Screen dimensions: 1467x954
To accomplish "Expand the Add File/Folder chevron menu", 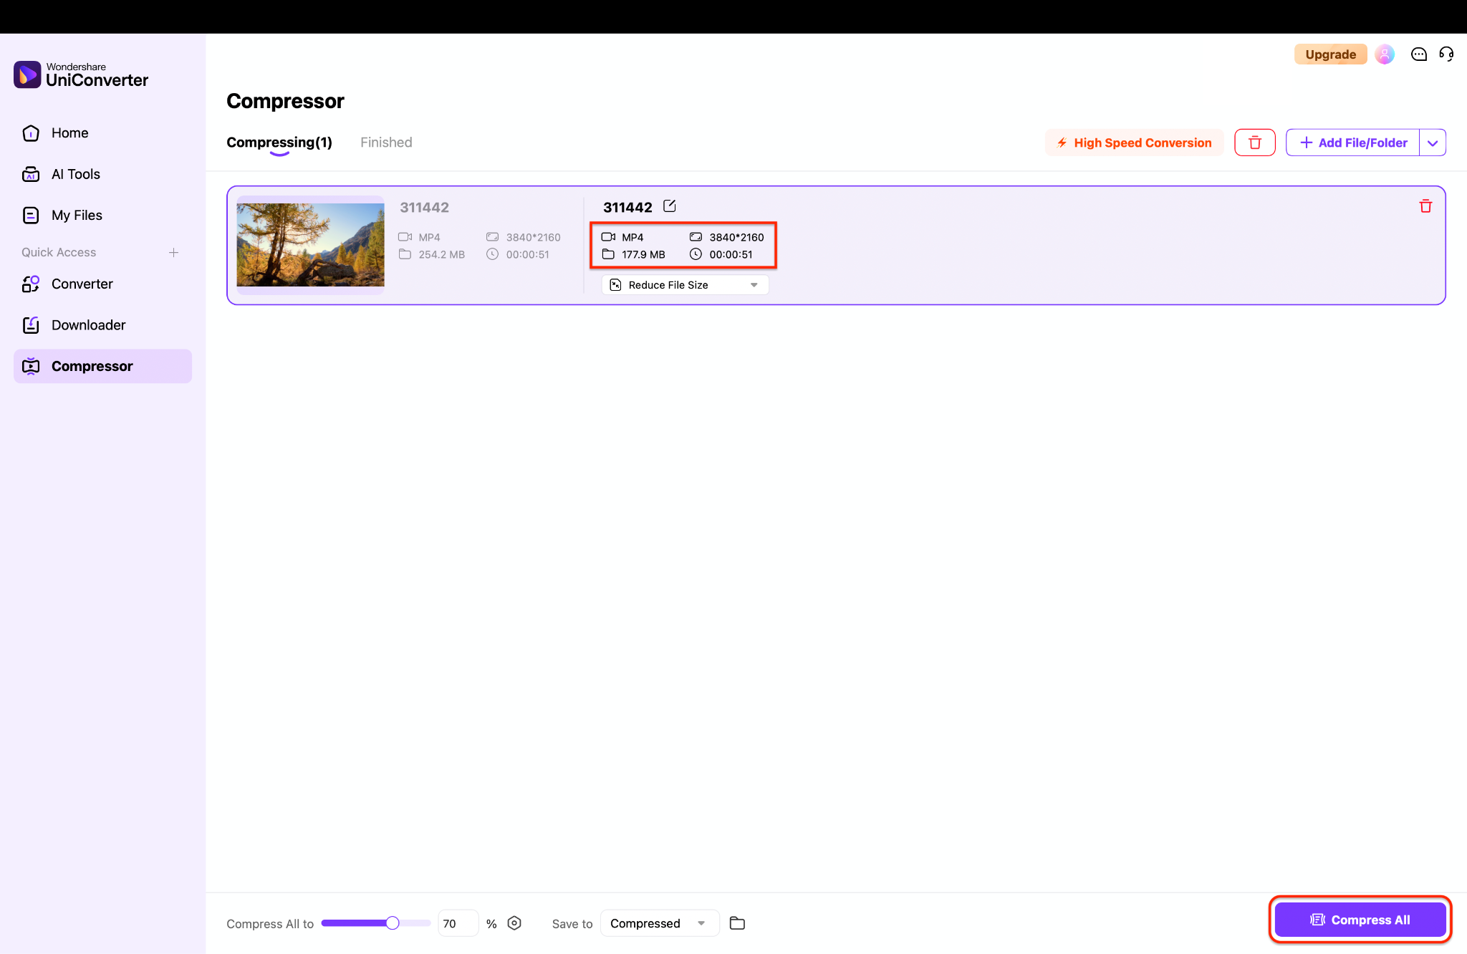I will point(1433,142).
